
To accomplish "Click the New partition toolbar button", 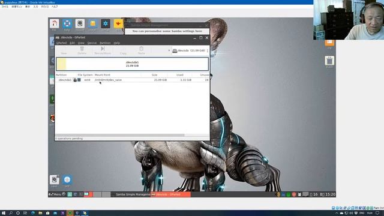I will [x=64, y=50].
